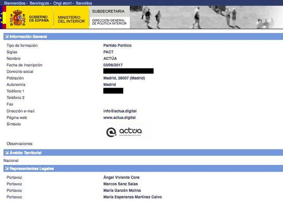283x201 pixels.
Task: Click the Portavoz label beside Ángel Viviente
Action: pyautogui.click(x=14, y=177)
